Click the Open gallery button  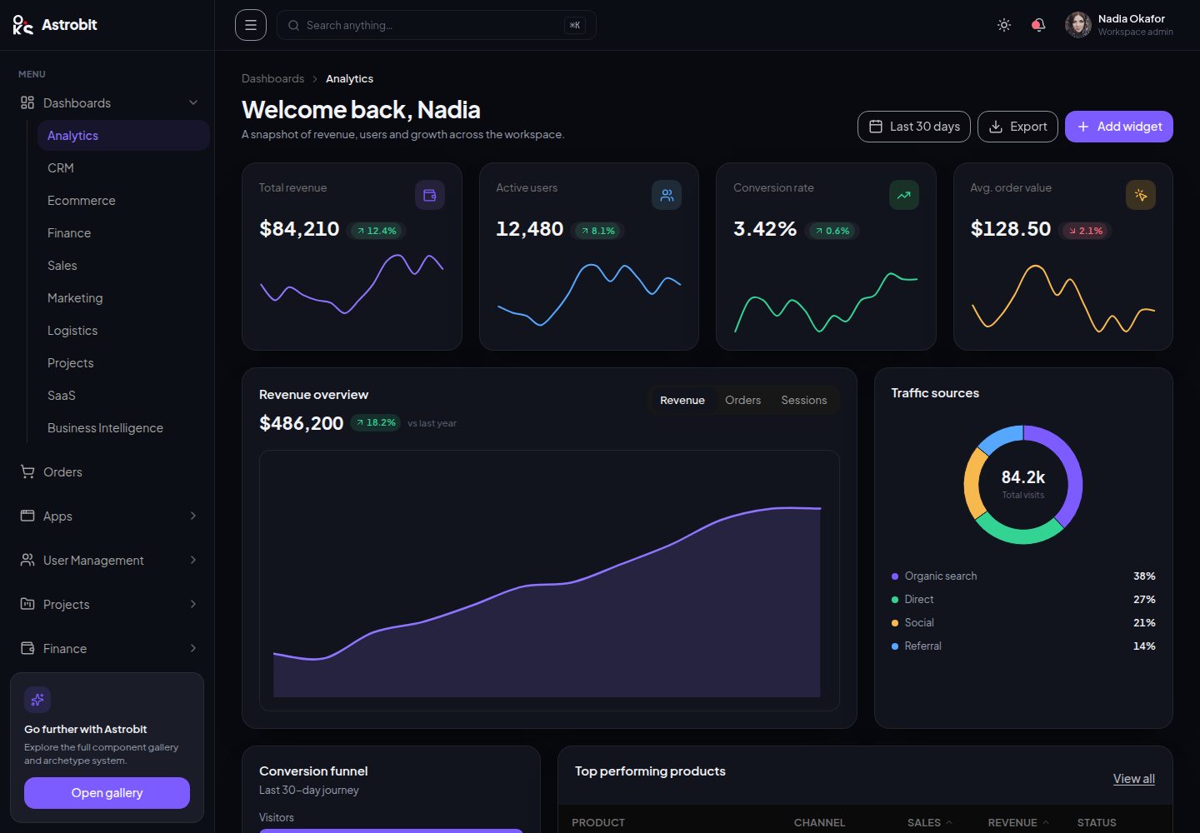[107, 793]
